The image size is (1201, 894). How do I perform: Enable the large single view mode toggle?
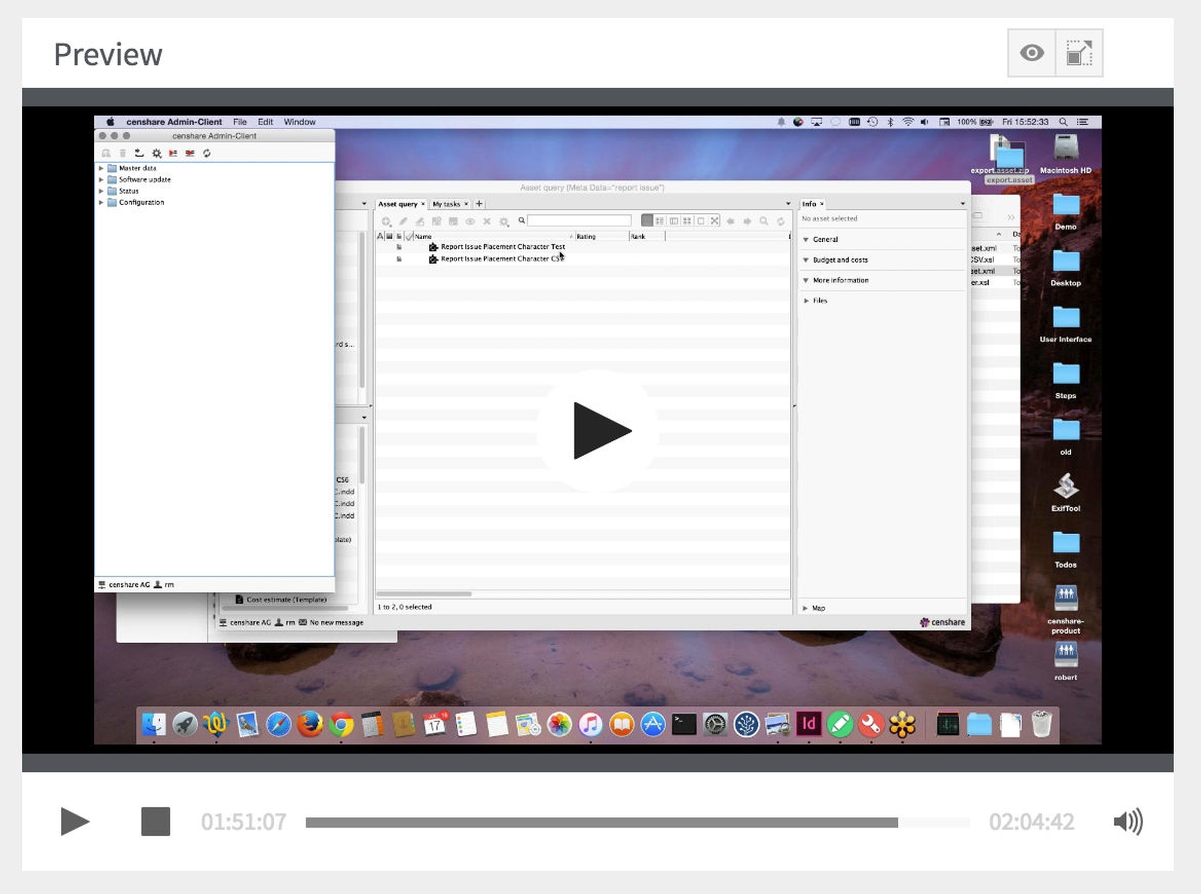pos(701,221)
